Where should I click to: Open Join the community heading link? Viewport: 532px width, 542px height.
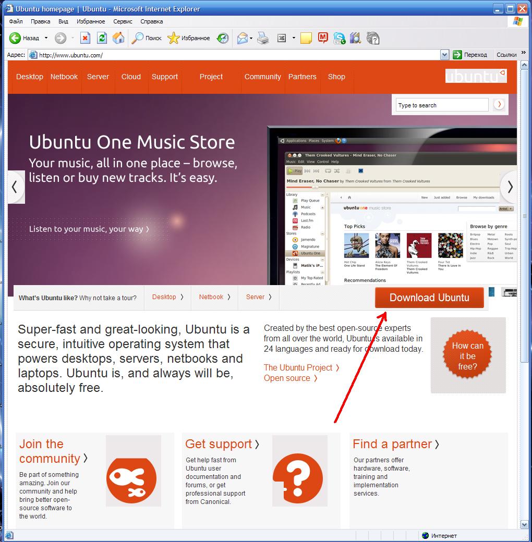(53, 451)
